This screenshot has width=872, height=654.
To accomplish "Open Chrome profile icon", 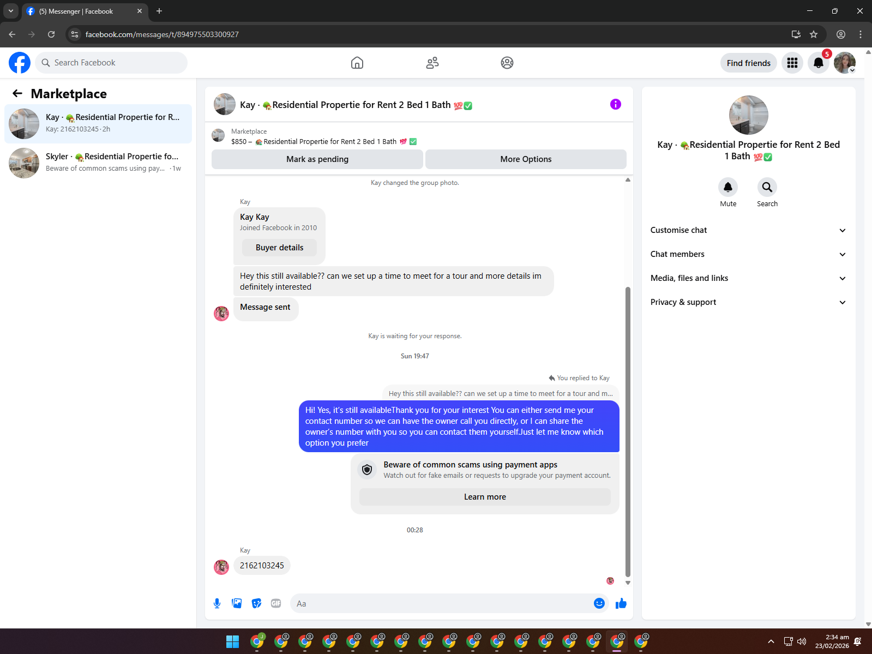I will 841,34.
